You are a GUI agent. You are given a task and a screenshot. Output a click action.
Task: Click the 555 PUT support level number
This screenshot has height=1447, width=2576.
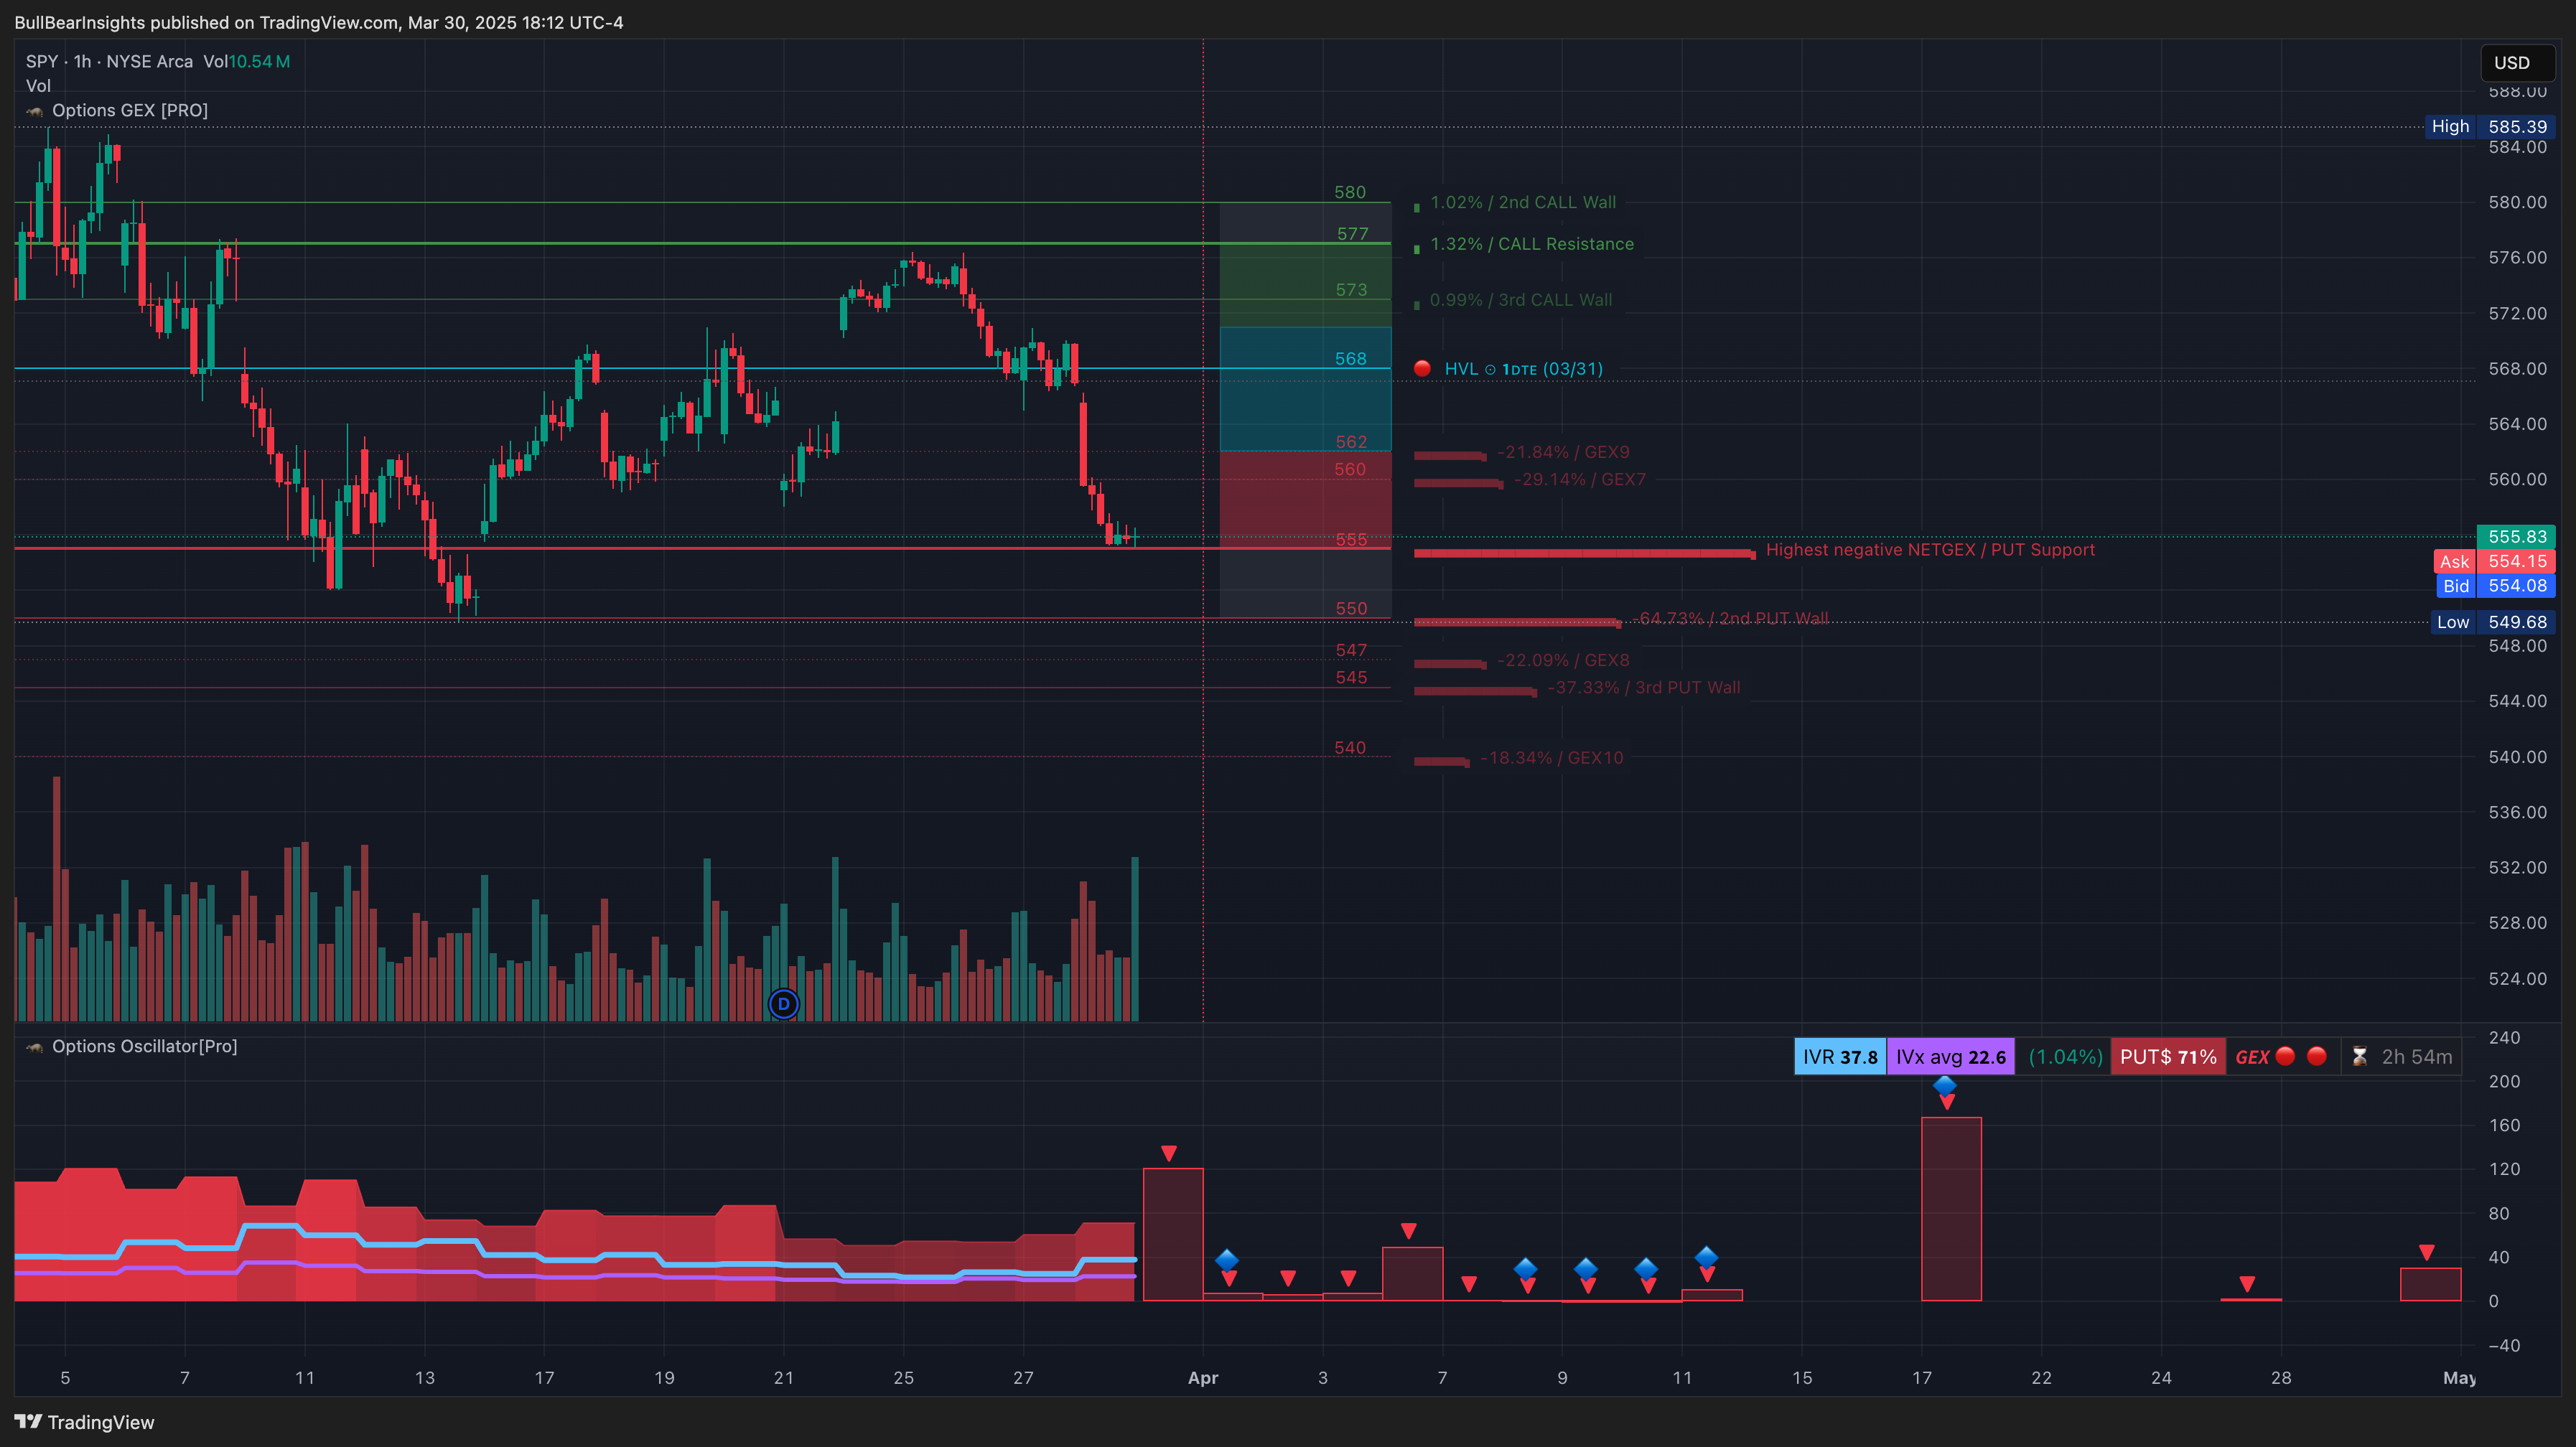click(1351, 540)
